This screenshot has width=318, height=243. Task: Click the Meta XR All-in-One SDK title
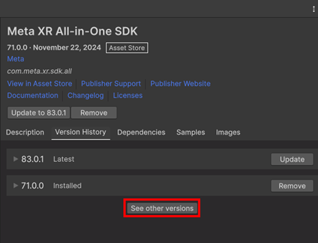click(72, 31)
